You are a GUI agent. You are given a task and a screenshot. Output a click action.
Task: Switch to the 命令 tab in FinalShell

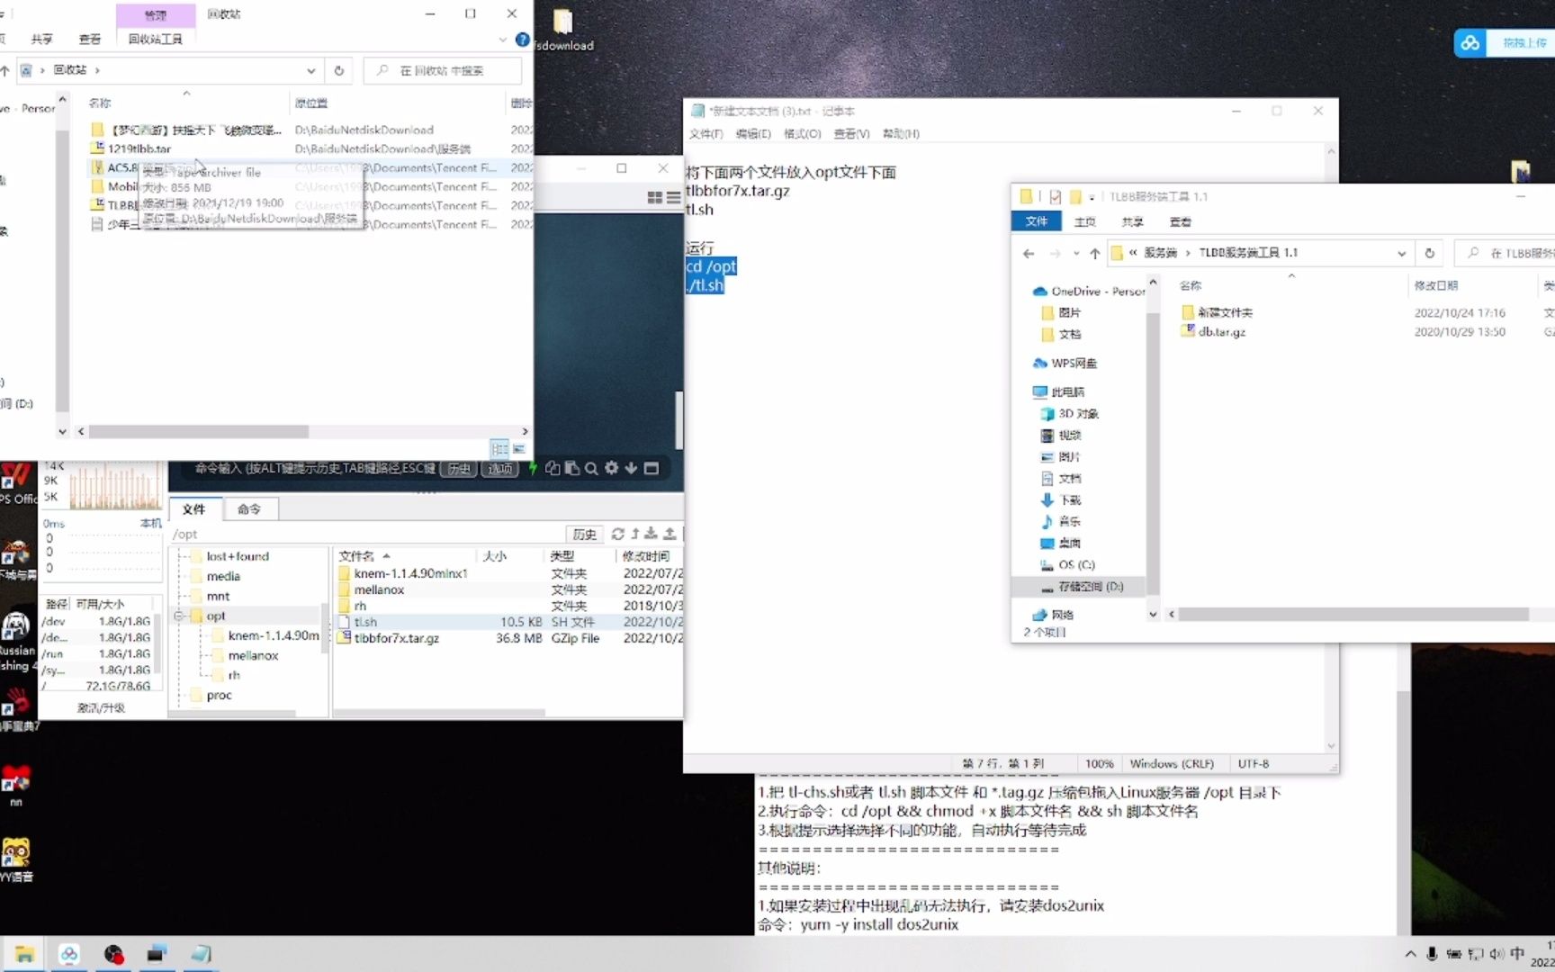[249, 509]
